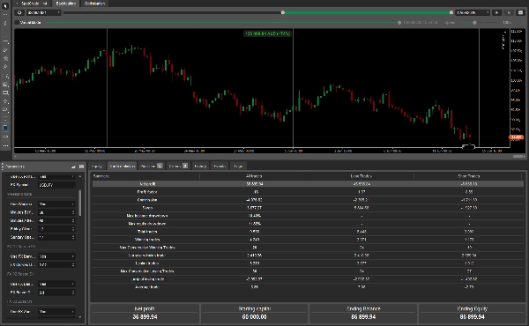Select the Max equity drawdown row
The height and width of the screenshot is (326, 529).
pos(308,224)
